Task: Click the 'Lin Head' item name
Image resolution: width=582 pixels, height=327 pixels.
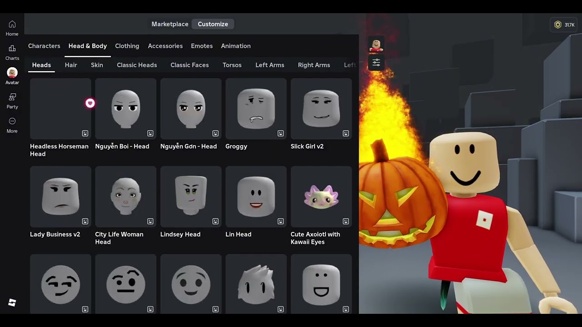Action: (238, 234)
